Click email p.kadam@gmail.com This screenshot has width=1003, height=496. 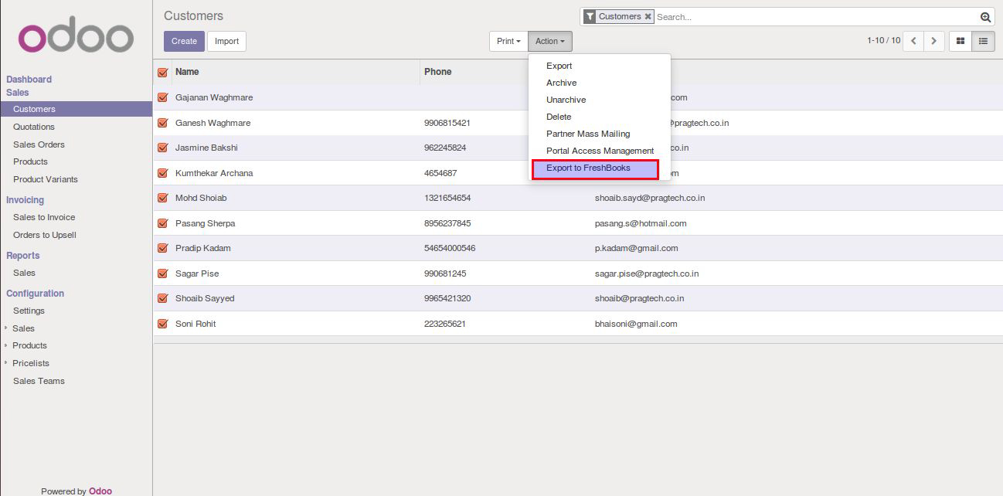point(636,248)
